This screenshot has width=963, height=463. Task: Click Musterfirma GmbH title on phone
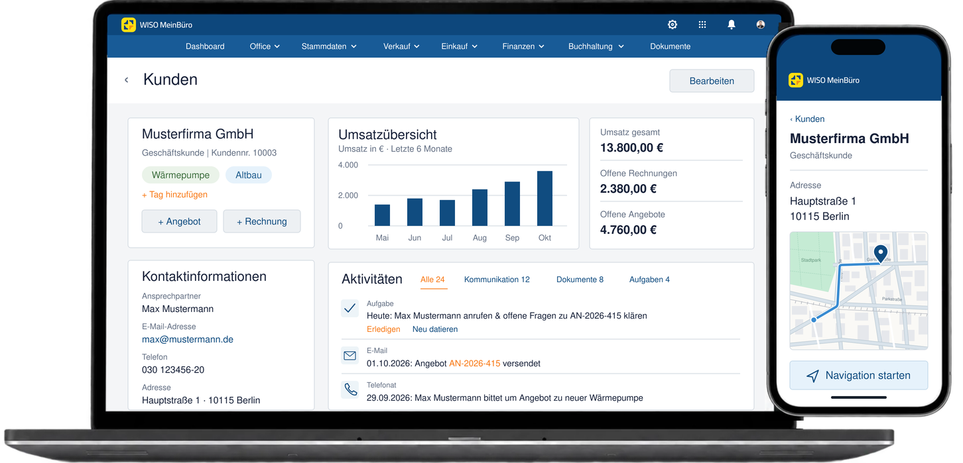pyautogui.click(x=849, y=139)
